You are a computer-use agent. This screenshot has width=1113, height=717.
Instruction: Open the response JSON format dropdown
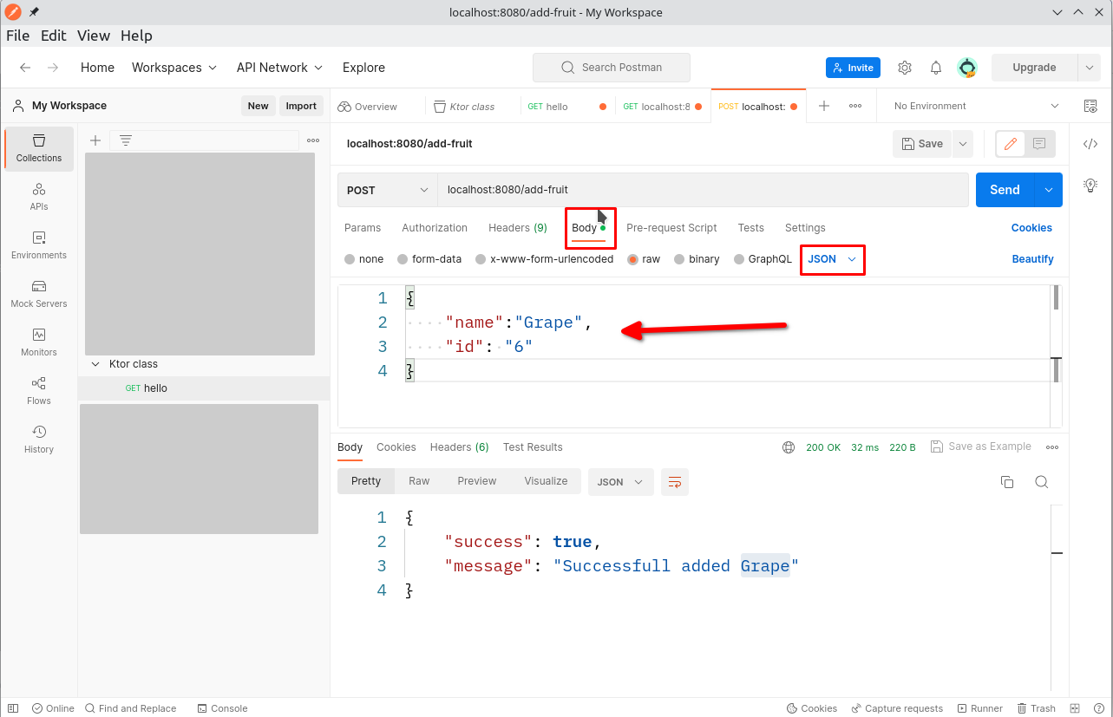[x=621, y=482]
